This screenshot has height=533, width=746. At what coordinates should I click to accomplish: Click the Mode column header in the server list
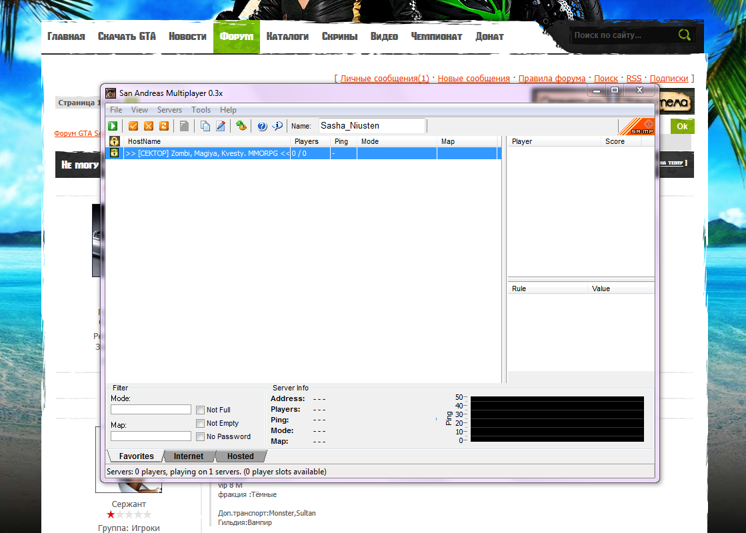[x=397, y=141]
